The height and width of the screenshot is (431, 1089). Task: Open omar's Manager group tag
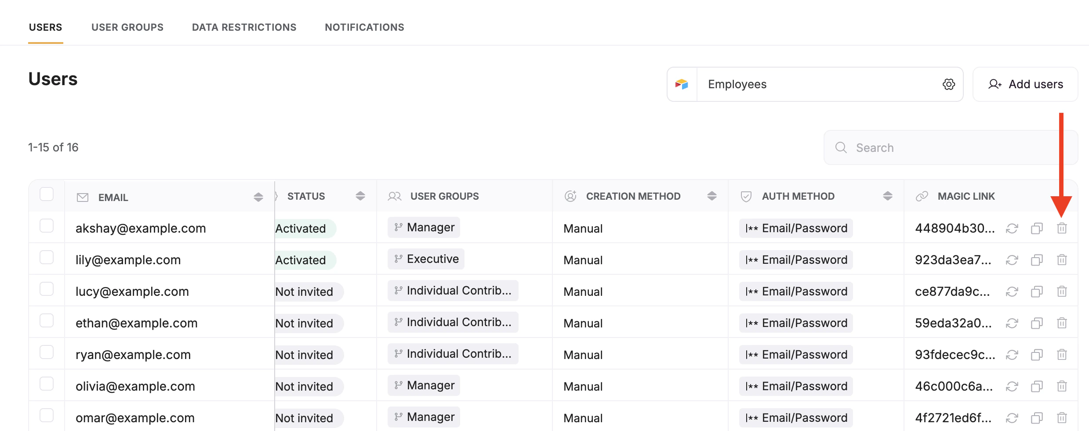click(424, 417)
